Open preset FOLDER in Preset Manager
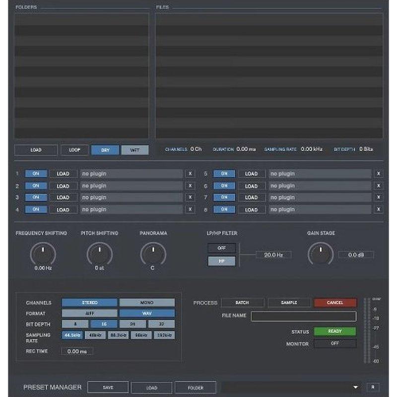Image resolution: width=397 pixels, height=397 pixels. click(x=196, y=388)
